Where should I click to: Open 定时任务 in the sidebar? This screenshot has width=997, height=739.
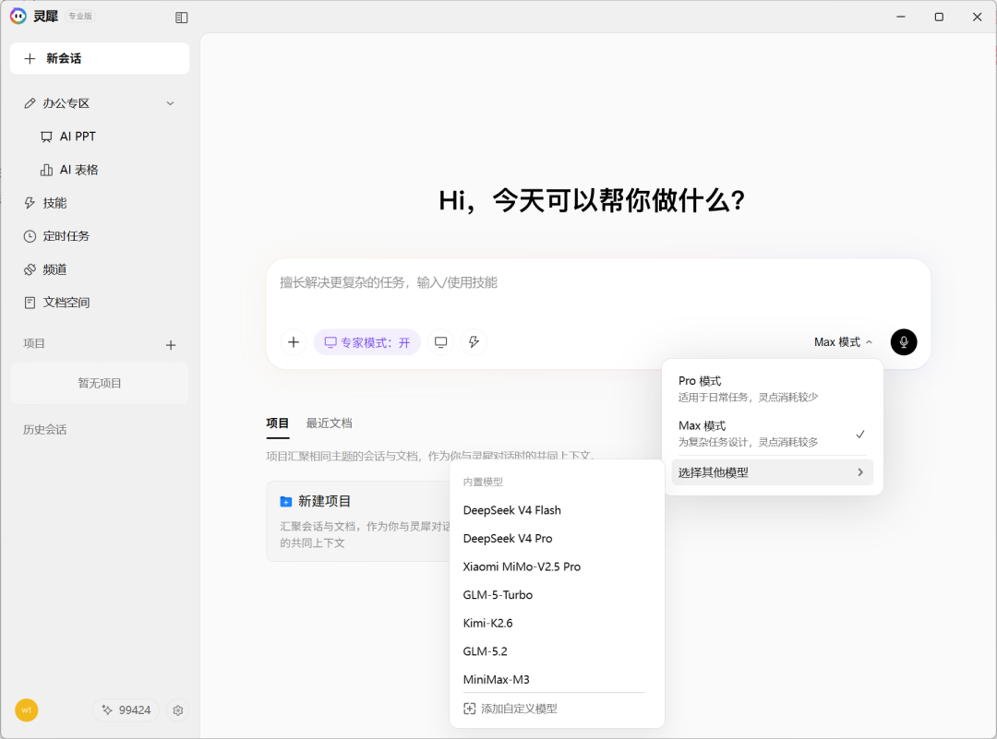point(100,236)
